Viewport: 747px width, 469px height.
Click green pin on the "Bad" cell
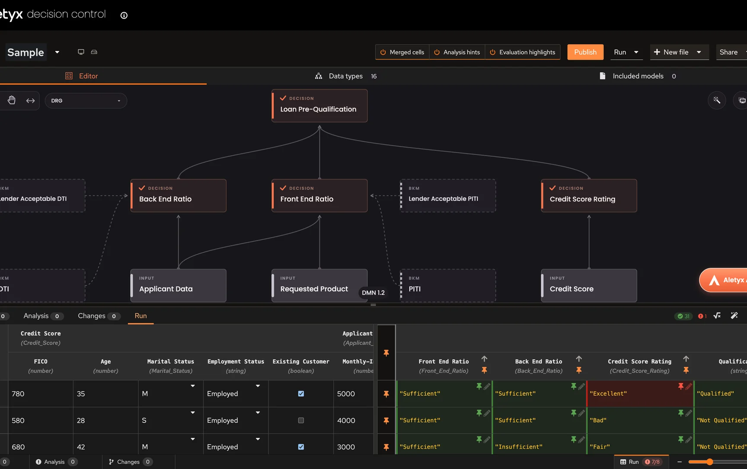[681, 413]
